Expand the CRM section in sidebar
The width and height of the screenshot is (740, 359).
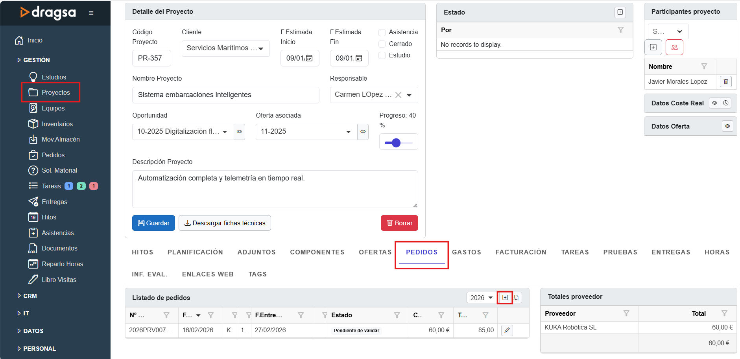(x=30, y=296)
